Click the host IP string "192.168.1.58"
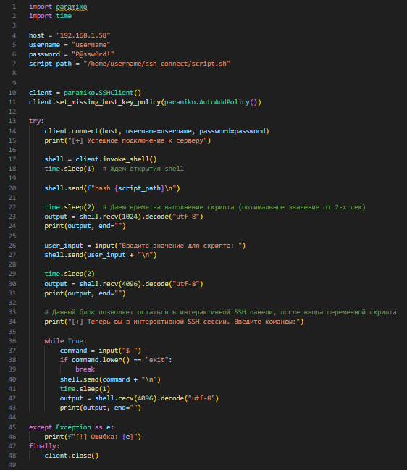The height and width of the screenshot is (470, 407). [x=83, y=35]
